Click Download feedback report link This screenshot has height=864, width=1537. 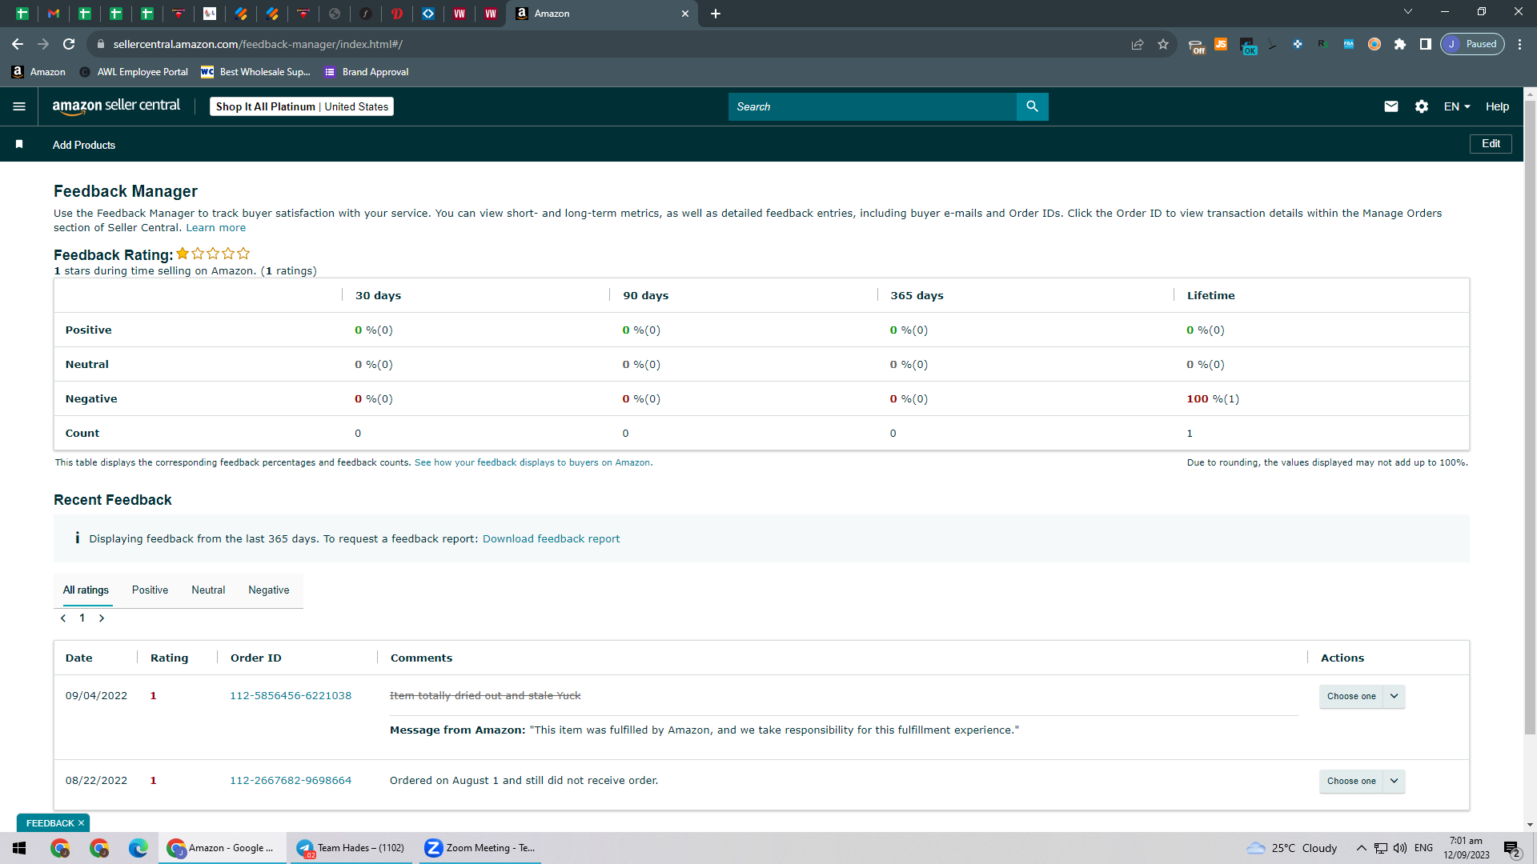coord(551,539)
